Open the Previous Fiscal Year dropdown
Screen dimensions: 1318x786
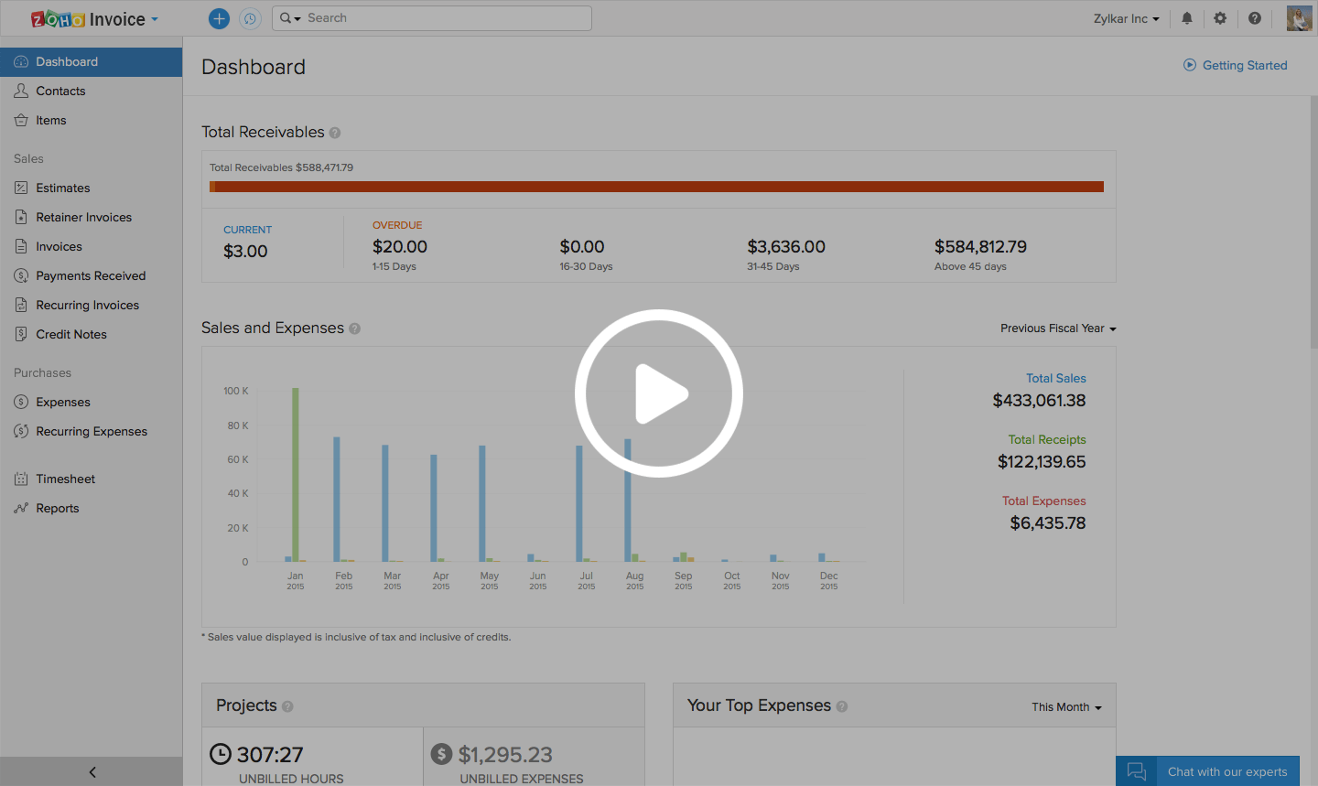[x=1057, y=328]
